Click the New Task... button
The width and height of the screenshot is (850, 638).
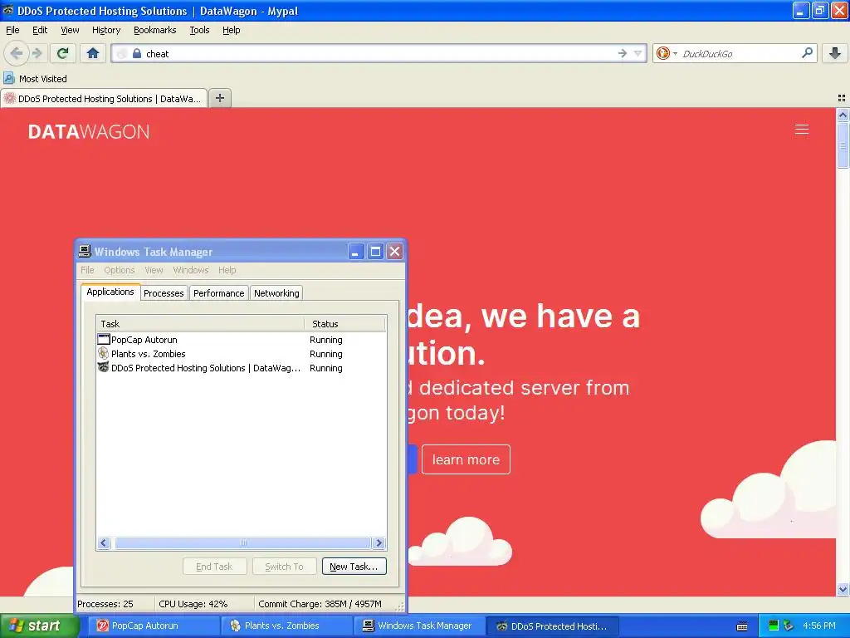point(354,567)
